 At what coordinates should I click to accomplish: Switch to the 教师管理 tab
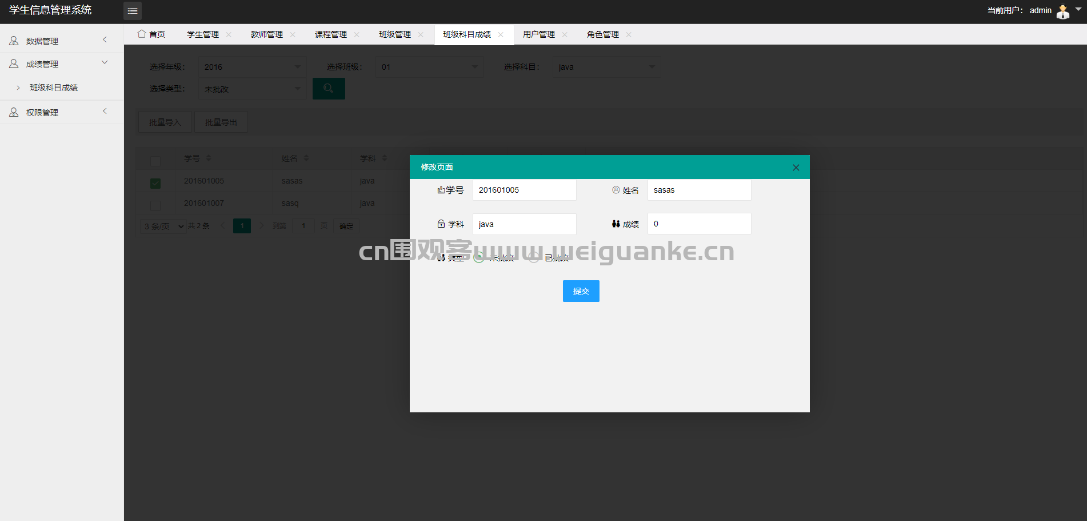coord(267,34)
